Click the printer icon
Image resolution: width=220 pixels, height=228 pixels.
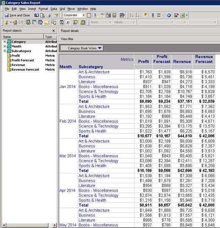point(48,15)
